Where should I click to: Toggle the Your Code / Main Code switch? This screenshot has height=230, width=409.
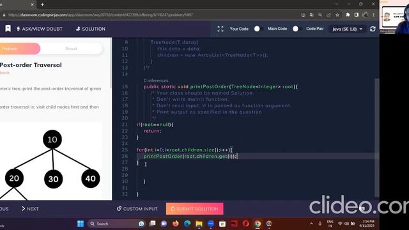click(x=258, y=29)
